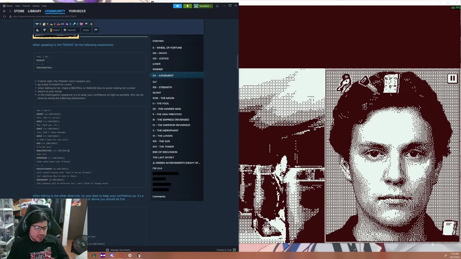Open the Comments link in guide index

(159, 196)
